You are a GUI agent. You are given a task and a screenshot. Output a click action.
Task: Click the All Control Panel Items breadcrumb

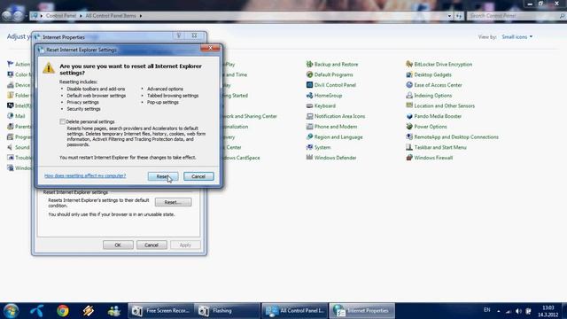pos(111,16)
